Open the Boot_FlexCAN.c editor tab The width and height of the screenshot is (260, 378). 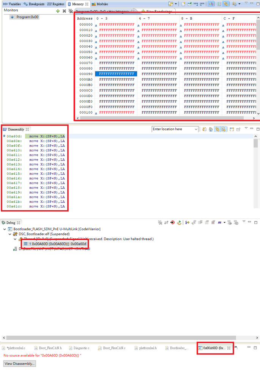[112, 348]
